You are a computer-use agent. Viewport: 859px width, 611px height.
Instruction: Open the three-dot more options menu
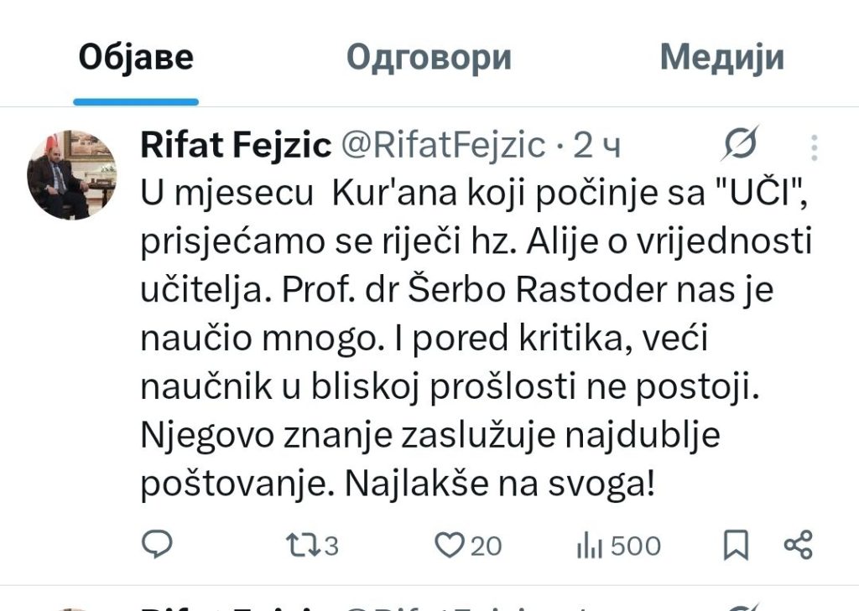(x=814, y=148)
